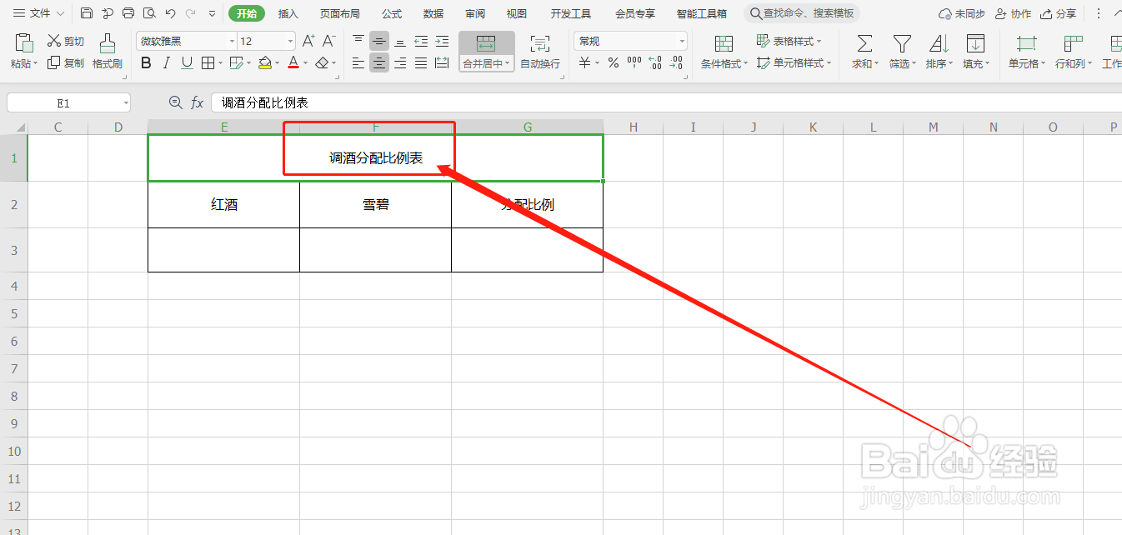Switch to the 插入 tab
Screen dimensions: 1122x535
coord(288,13)
